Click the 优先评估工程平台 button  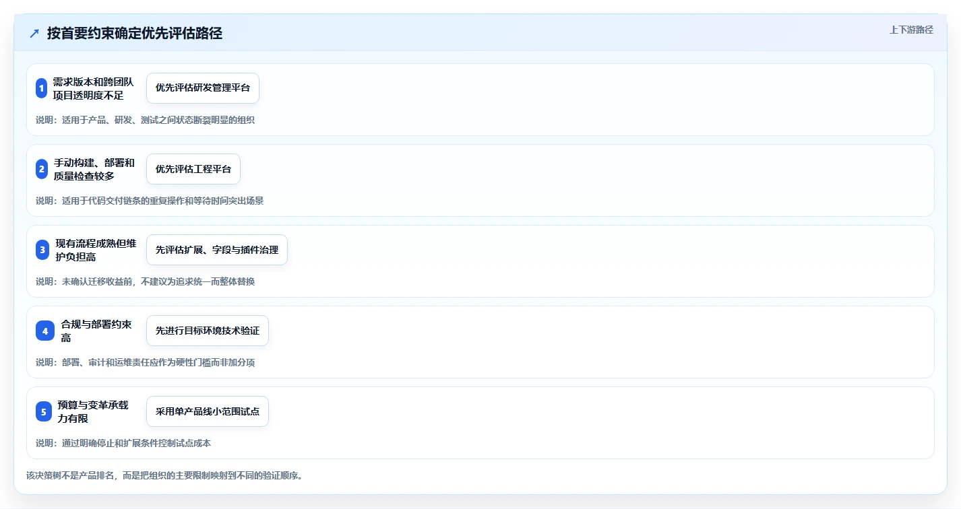click(193, 169)
